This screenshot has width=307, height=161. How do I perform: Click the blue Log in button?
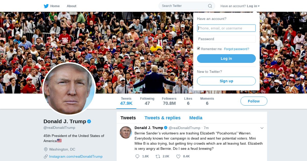(226, 59)
